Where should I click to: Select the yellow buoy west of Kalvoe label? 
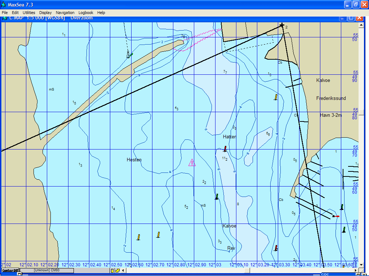276,97
